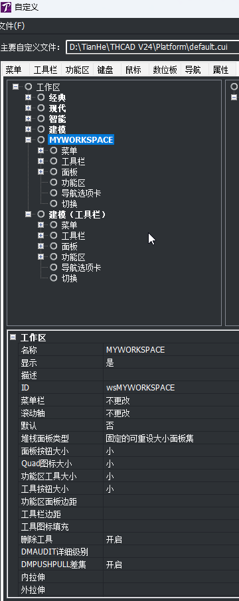Expand 工具栏 under MYWORKSPACE
The image size is (239, 601).
(x=40, y=161)
